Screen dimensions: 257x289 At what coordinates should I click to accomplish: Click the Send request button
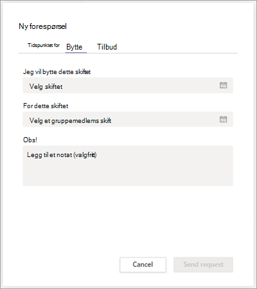[x=203, y=265]
